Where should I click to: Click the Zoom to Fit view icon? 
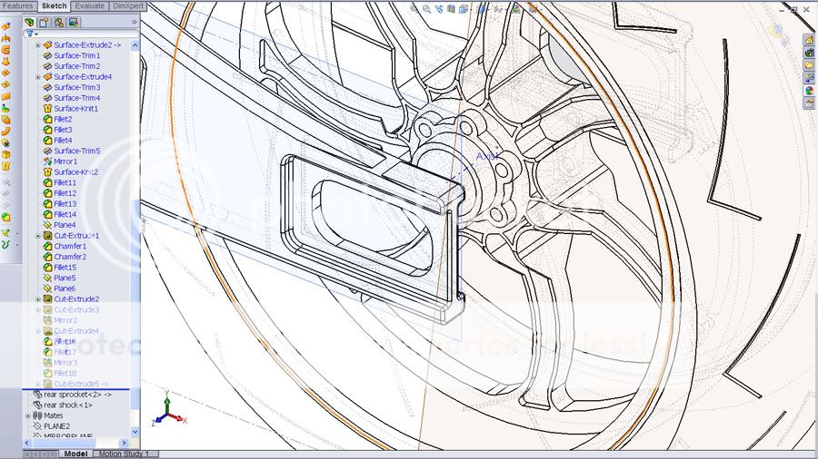(x=415, y=8)
